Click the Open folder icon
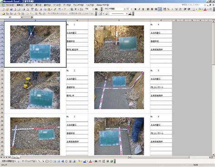Viewport: 215px width, 167px height. 7,9
